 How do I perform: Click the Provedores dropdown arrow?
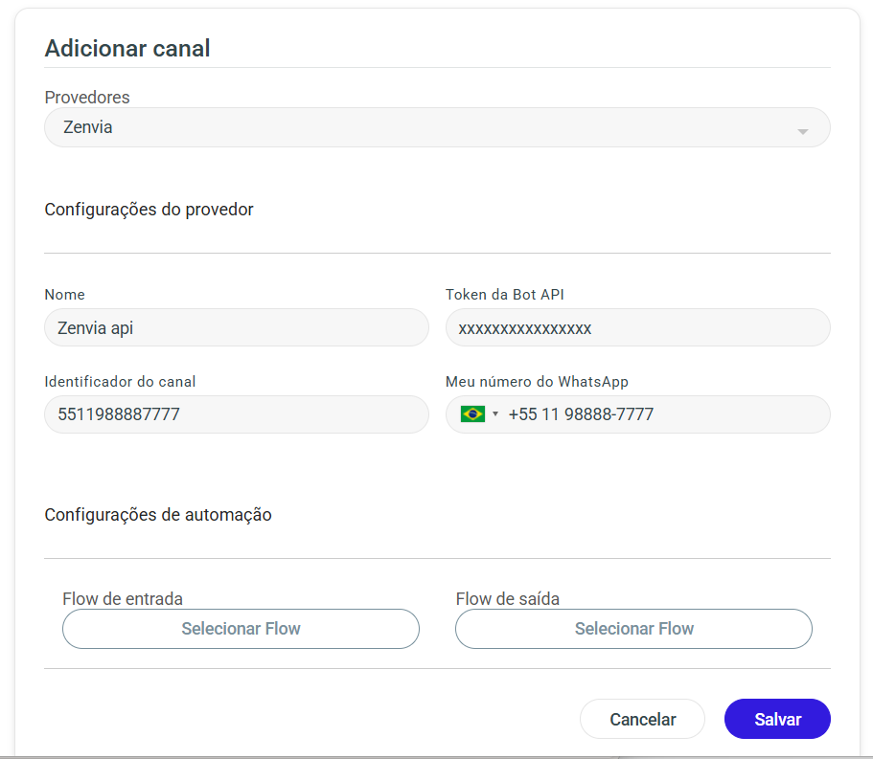coord(802,132)
